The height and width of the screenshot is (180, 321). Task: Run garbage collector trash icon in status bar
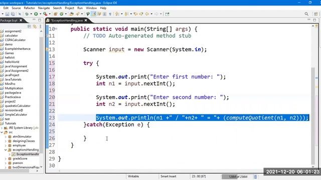[x=255, y=176]
